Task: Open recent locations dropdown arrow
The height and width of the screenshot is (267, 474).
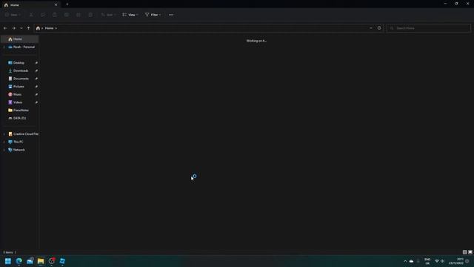Action: 21,28
